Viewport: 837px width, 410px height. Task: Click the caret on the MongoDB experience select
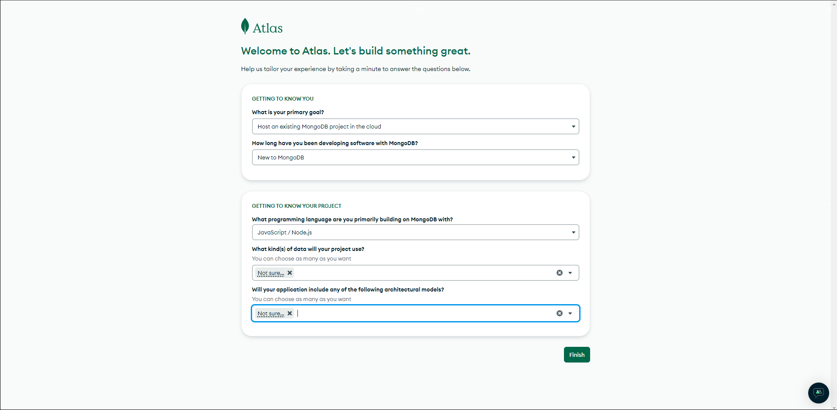click(573, 157)
